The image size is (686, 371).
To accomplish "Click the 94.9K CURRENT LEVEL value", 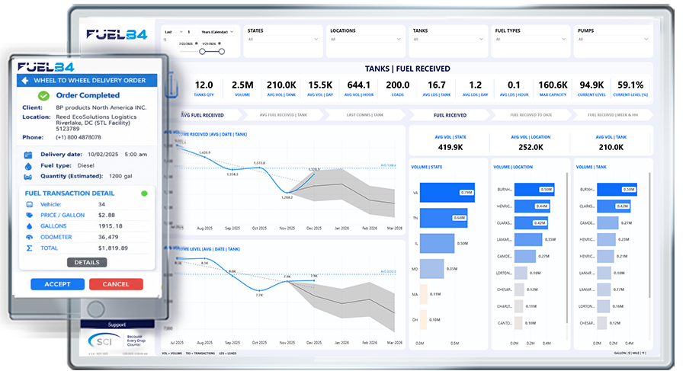I will (591, 85).
